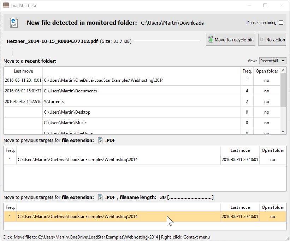290x241 pixels.
Task: Click 'no' in Open folder for Documents row
Action: 267,91
